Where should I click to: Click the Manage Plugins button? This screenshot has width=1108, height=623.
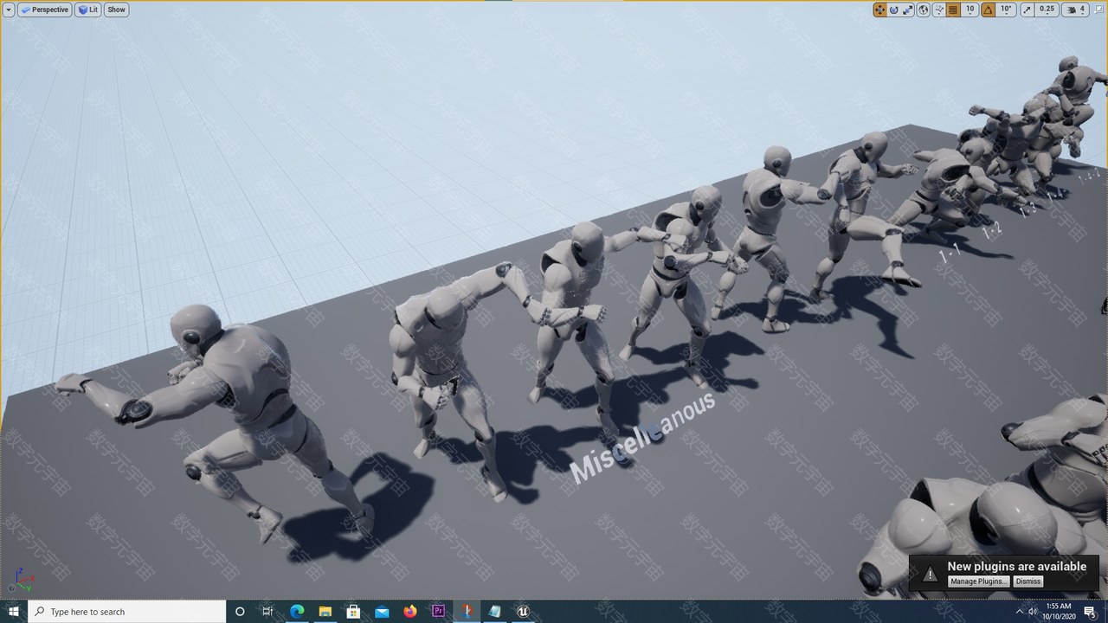[979, 581]
